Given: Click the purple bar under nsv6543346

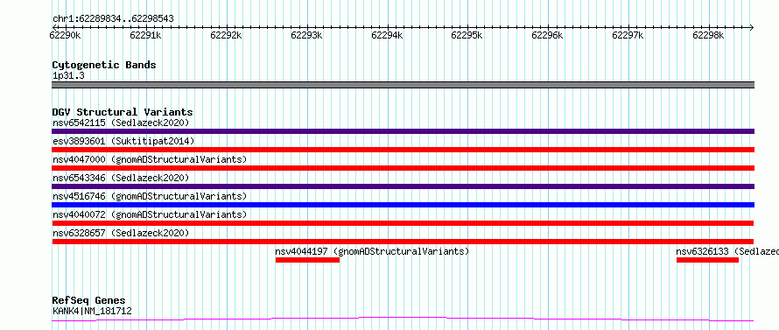Looking at the screenshot, I should (x=403, y=186).
